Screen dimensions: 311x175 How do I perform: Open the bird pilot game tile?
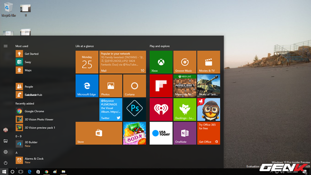(x=208, y=110)
